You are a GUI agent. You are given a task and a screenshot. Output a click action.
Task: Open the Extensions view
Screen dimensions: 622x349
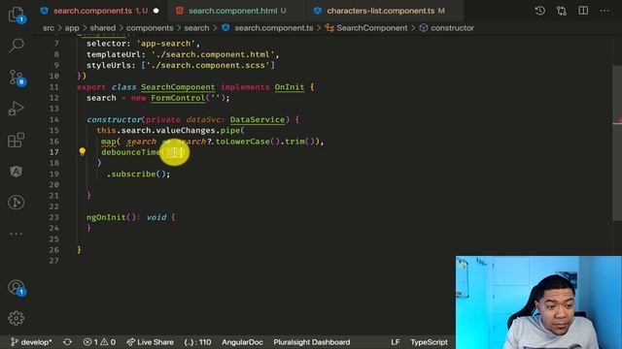pos(16,140)
